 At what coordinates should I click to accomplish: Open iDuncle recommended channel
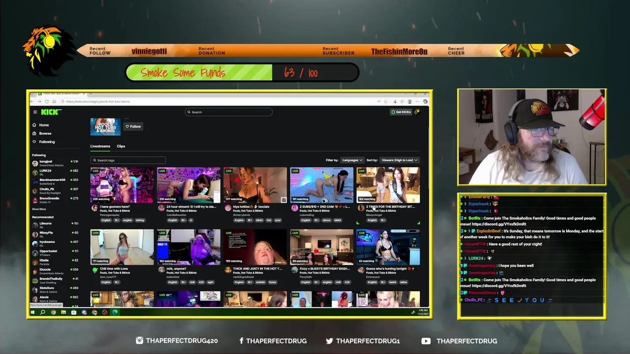[55, 271]
